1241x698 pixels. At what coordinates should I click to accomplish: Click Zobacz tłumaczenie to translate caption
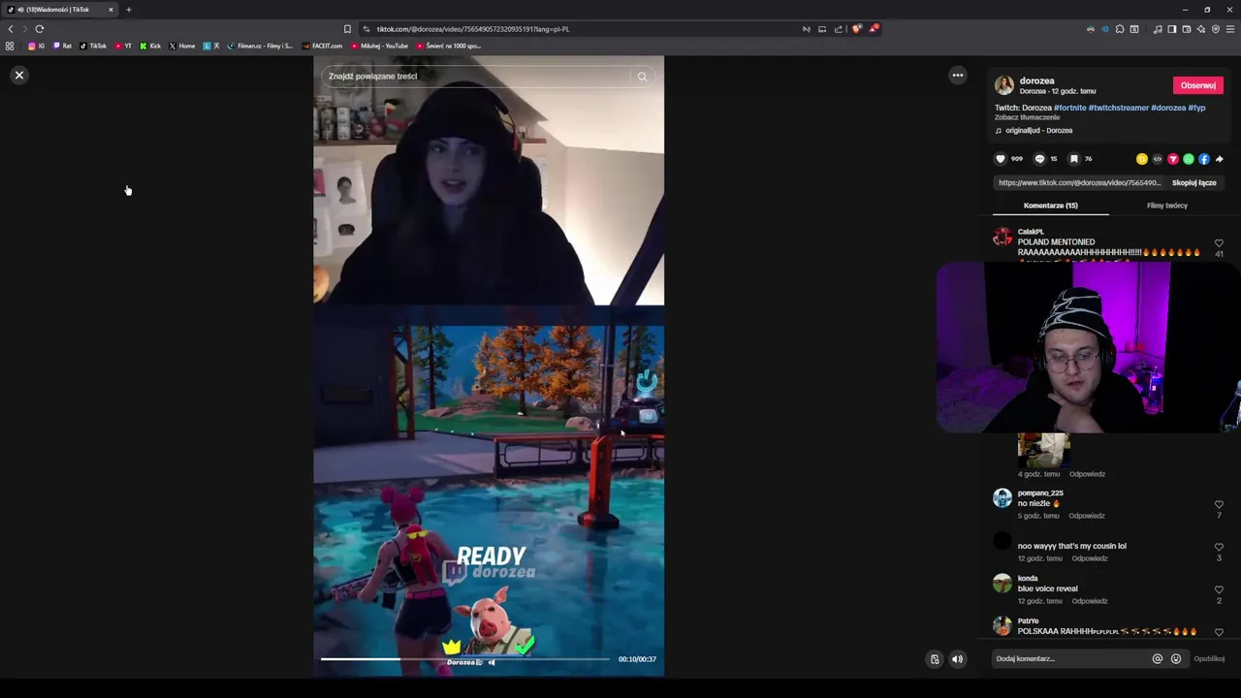coord(1027,117)
